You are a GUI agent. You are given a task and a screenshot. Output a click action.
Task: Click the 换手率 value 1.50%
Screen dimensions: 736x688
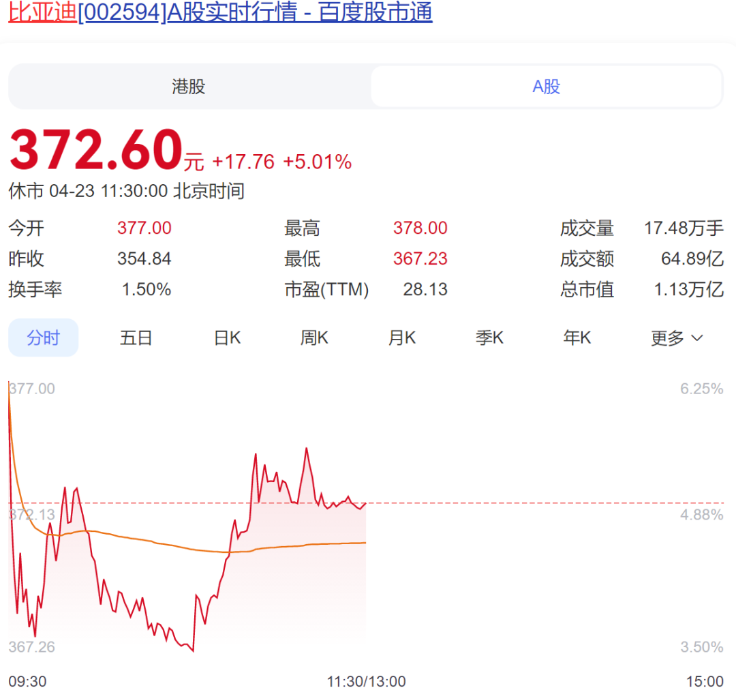pos(147,289)
